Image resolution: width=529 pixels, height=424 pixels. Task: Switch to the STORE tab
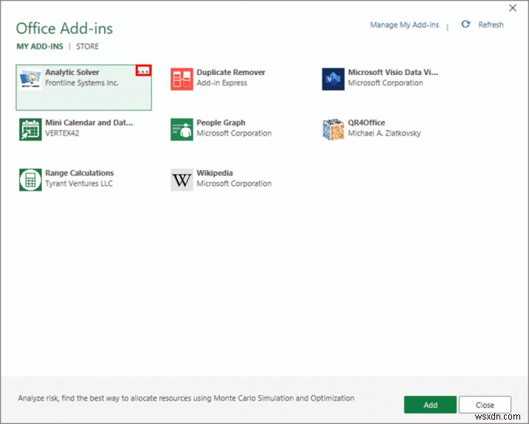[88, 46]
